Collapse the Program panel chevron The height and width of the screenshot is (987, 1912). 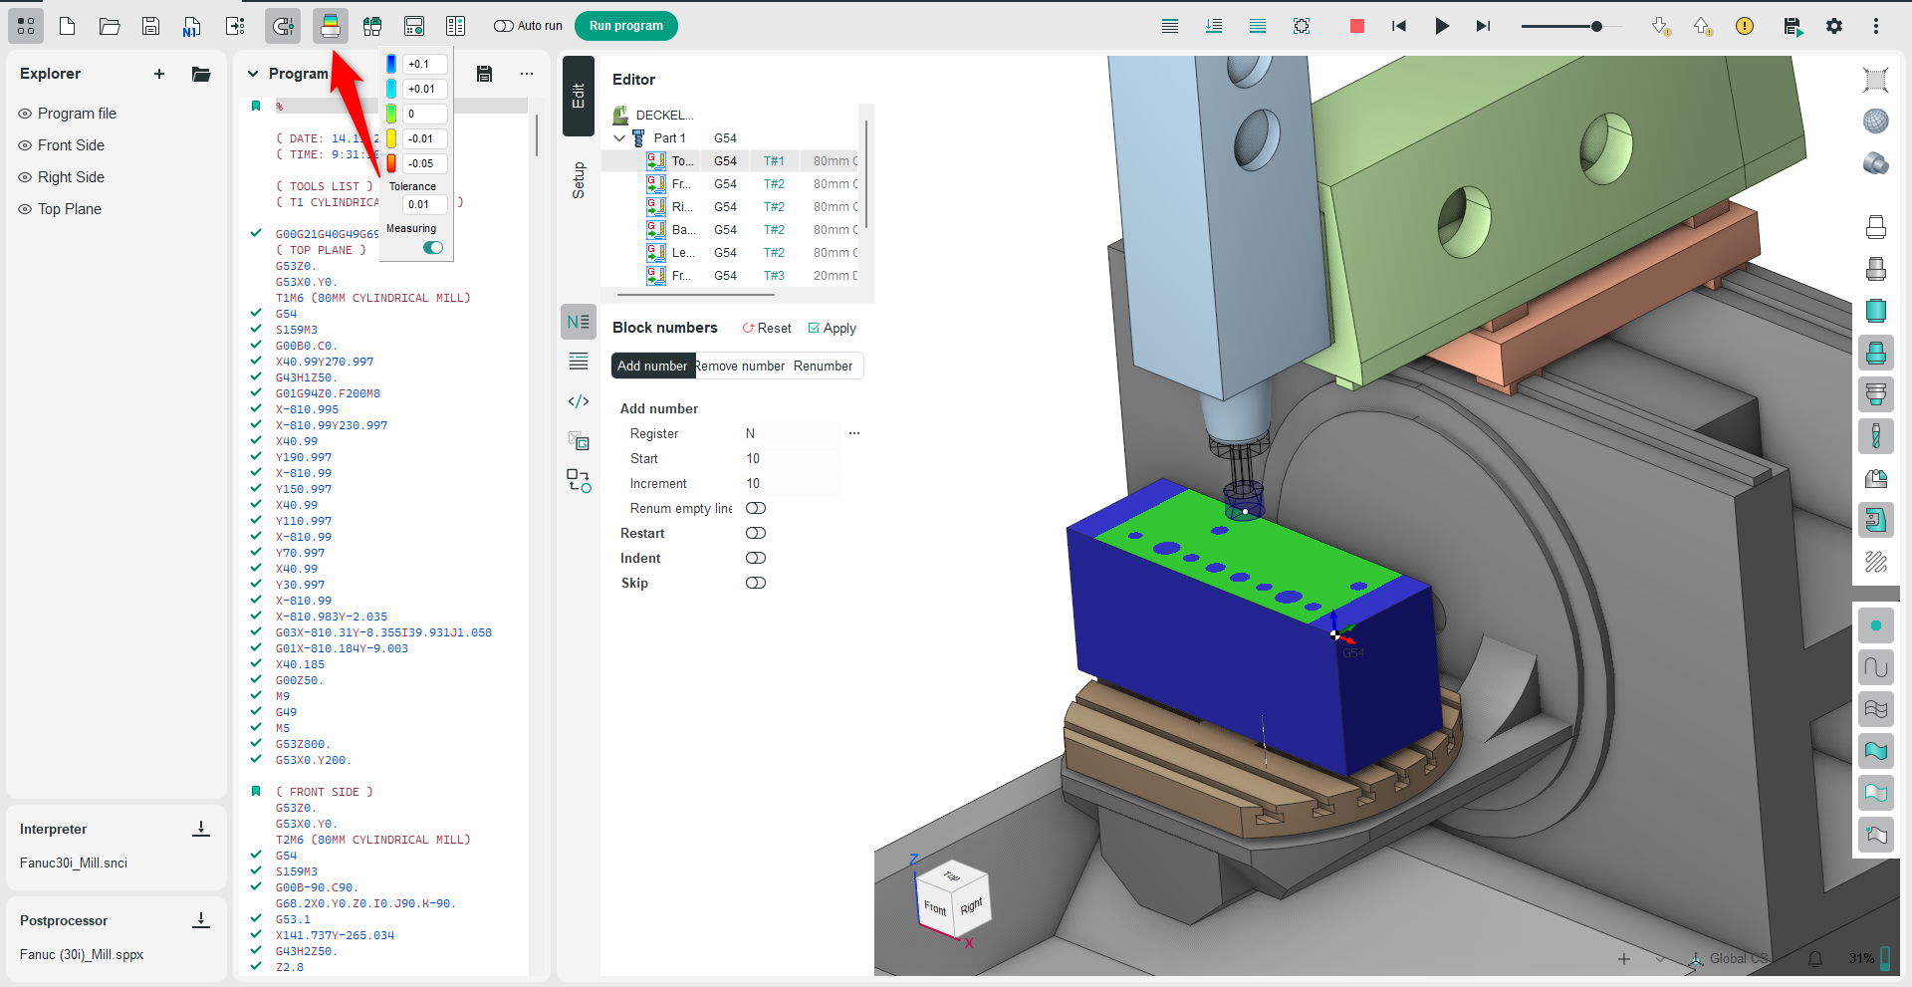tap(253, 74)
